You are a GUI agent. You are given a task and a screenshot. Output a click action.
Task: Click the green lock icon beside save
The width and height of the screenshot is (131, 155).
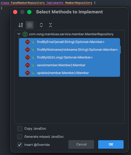[33, 65]
